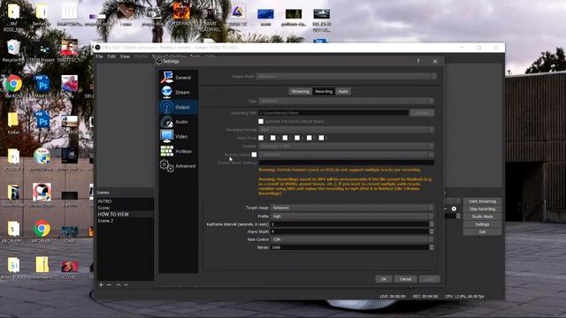Click the REC timer in status bar
The image size is (566, 318).
point(425,296)
